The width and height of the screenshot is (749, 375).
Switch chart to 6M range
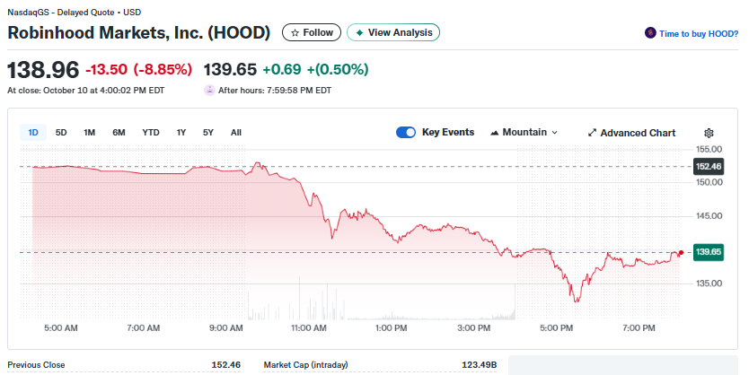[x=119, y=133]
